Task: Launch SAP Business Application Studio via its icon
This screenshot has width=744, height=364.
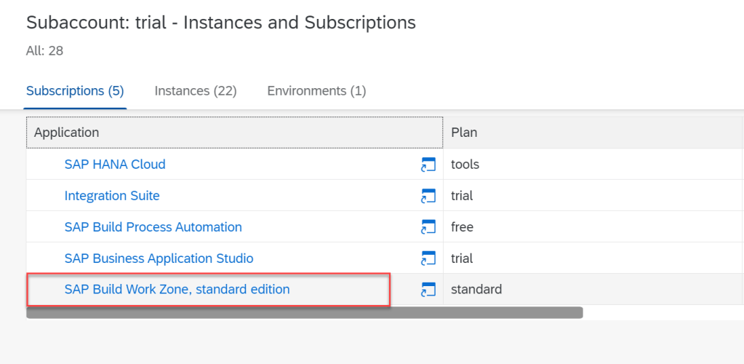Action: point(428,259)
